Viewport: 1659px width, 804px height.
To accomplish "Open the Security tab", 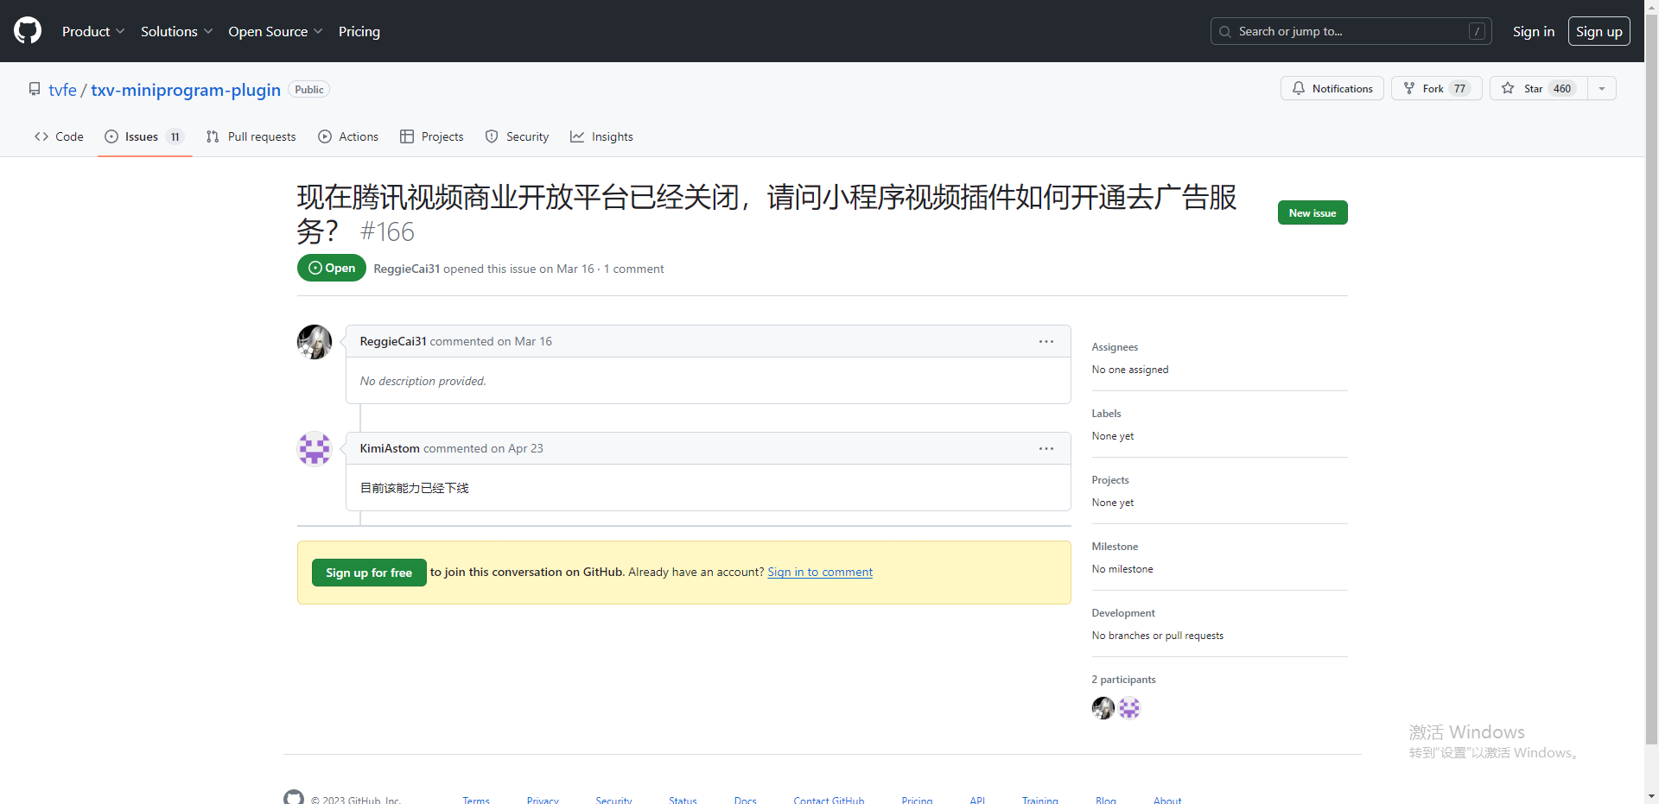I will click(517, 136).
